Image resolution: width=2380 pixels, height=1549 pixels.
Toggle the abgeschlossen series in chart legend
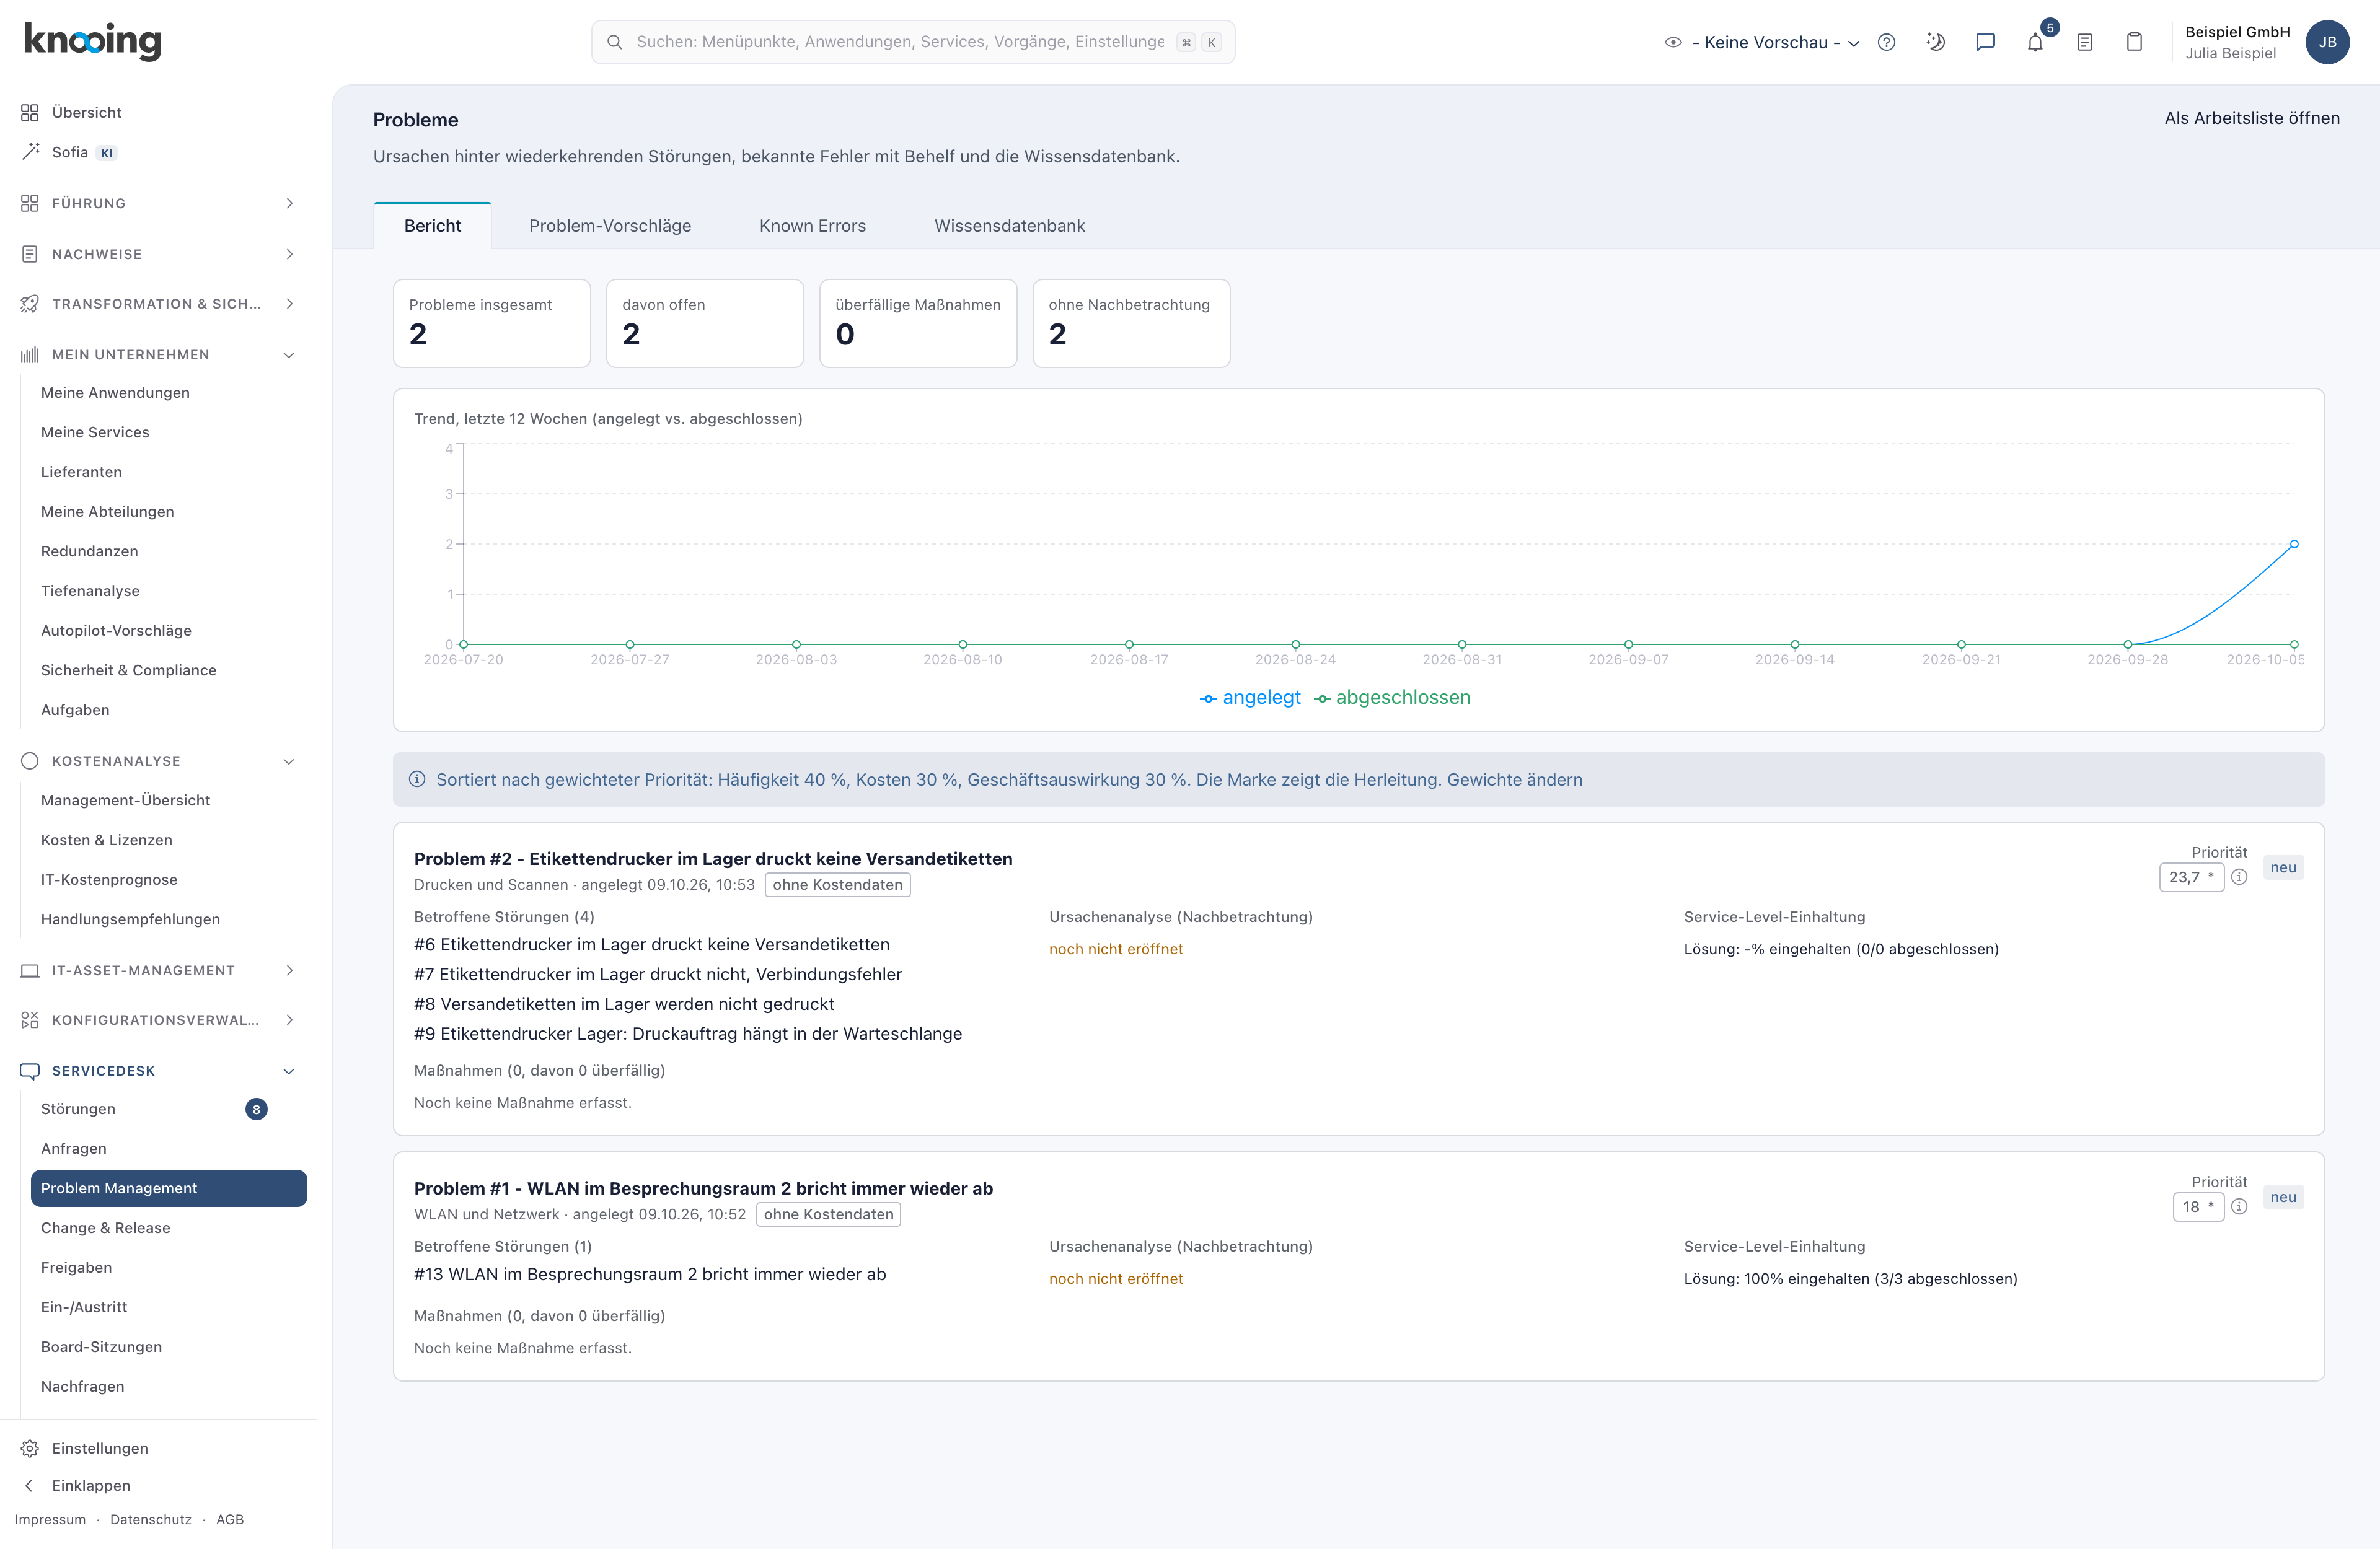tap(1392, 698)
